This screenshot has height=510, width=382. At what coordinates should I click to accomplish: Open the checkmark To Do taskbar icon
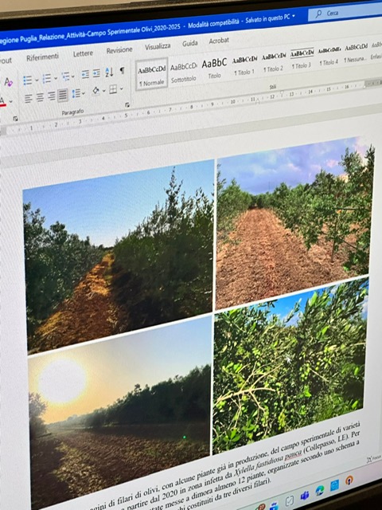click(289, 500)
